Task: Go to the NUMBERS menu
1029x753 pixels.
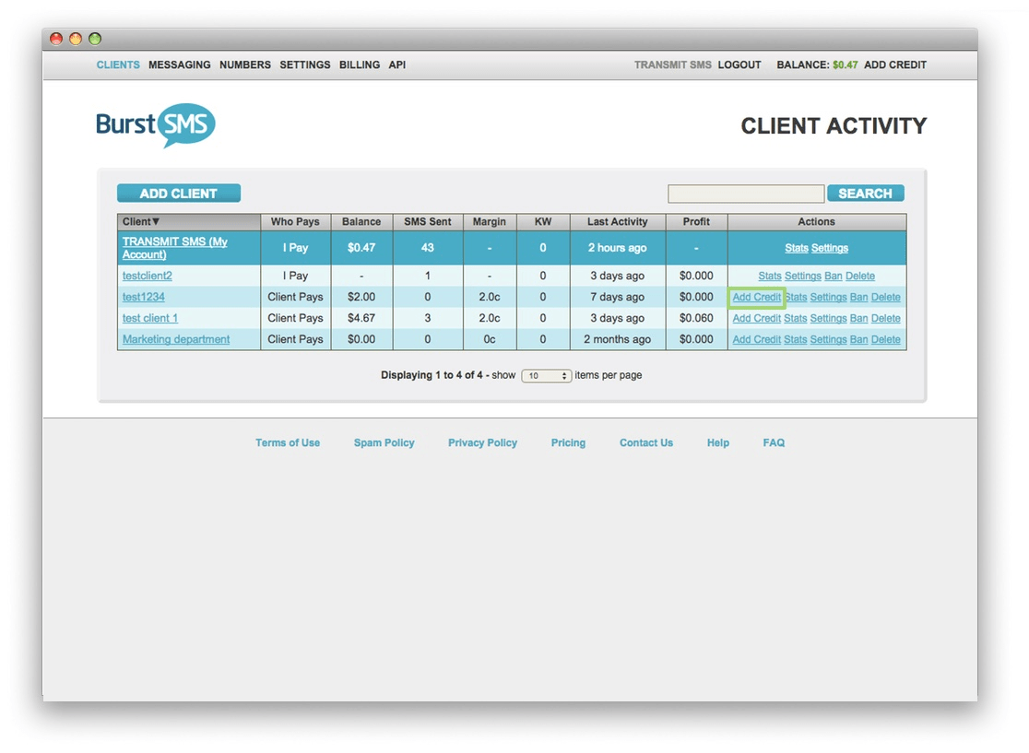Action: (244, 65)
